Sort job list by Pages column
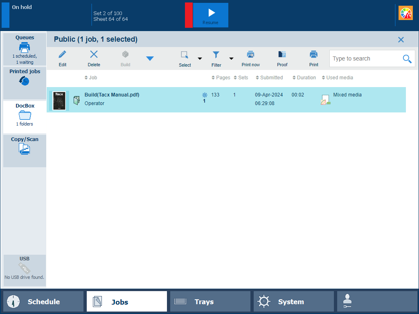The image size is (419, 314). [221, 78]
